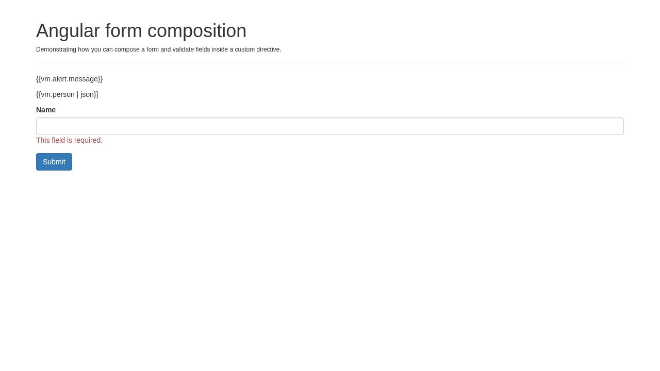This screenshot has height=371, width=660.
Task: Click the bold 'Name' text above the input
Action: (45, 110)
